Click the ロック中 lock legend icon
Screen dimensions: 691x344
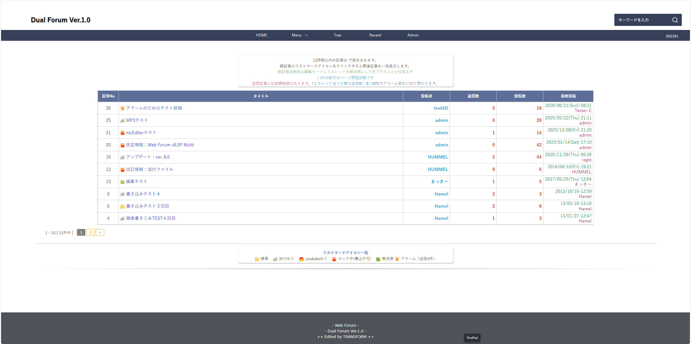tap(334, 259)
